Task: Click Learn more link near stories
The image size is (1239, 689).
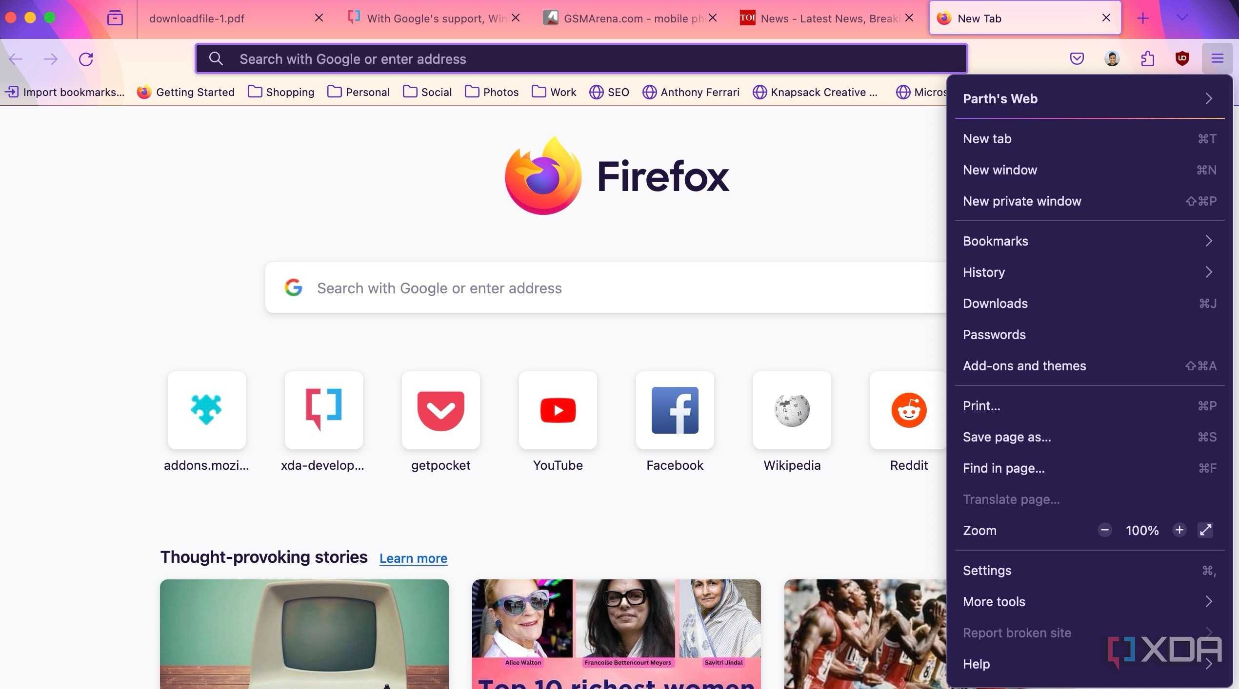Action: pos(413,558)
